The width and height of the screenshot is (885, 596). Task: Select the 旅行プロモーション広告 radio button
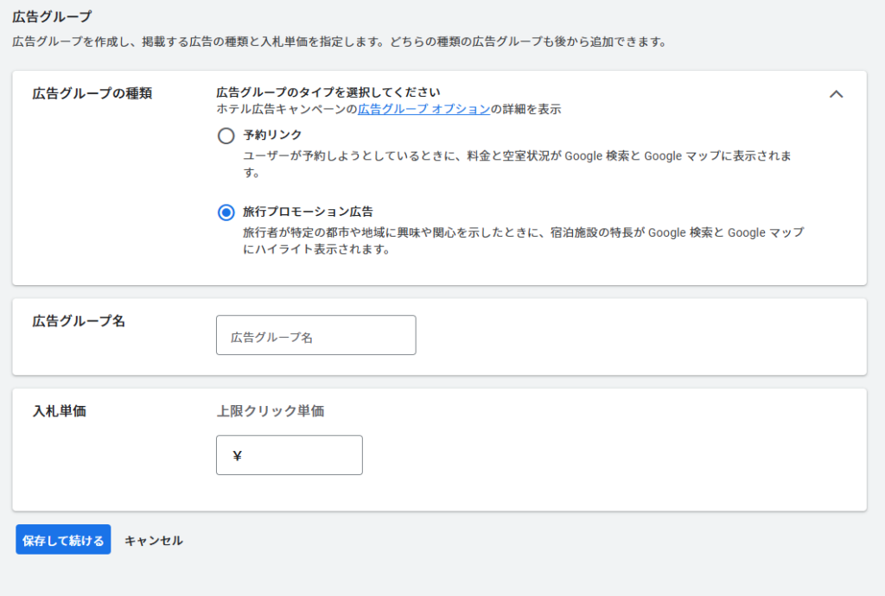pyautogui.click(x=226, y=212)
